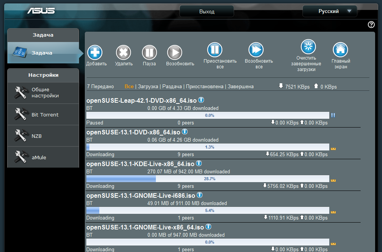Click the Выход logout button
The image size is (382, 252).
click(x=207, y=11)
